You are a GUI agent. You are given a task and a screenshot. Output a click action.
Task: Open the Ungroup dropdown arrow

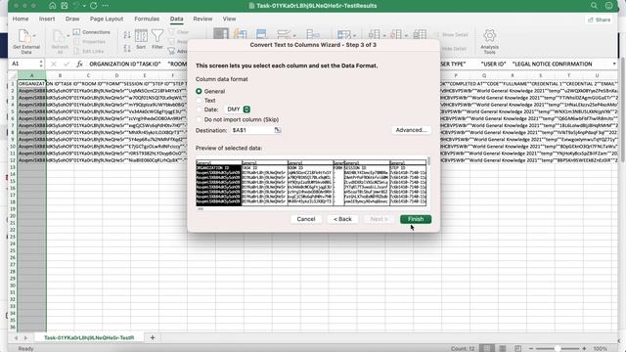[406, 35]
